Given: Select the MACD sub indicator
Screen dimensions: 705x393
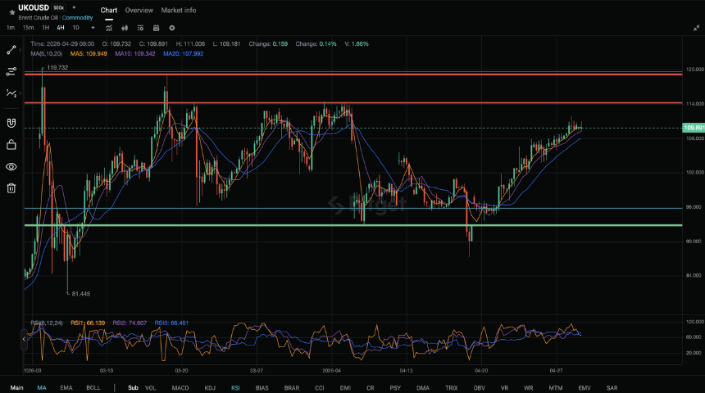Looking at the screenshot, I should click(x=180, y=387).
